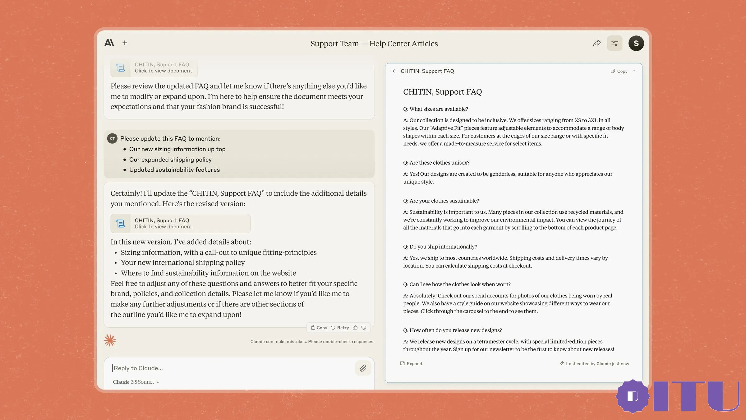Open the revised CHITIN Support FAQ document card
This screenshot has height=420, width=746.
[x=180, y=223]
